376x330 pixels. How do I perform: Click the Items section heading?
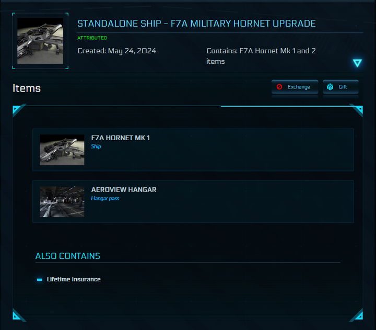[x=27, y=88]
